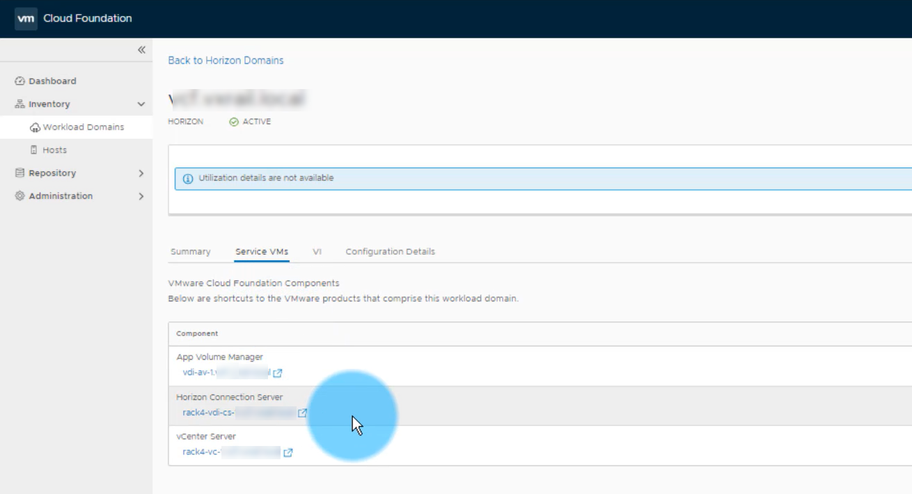Click the VMware vm logo icon
The width and height of the screenshot is (912, 494).
coord(26,19)
